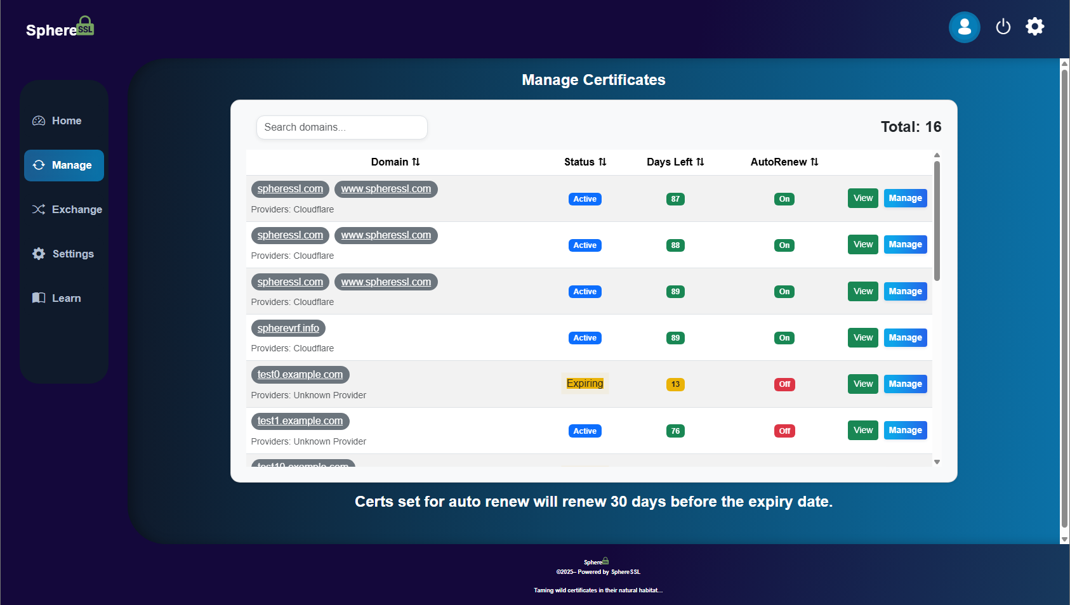Open the top-right settings gear

click(x=1034, y=26)
